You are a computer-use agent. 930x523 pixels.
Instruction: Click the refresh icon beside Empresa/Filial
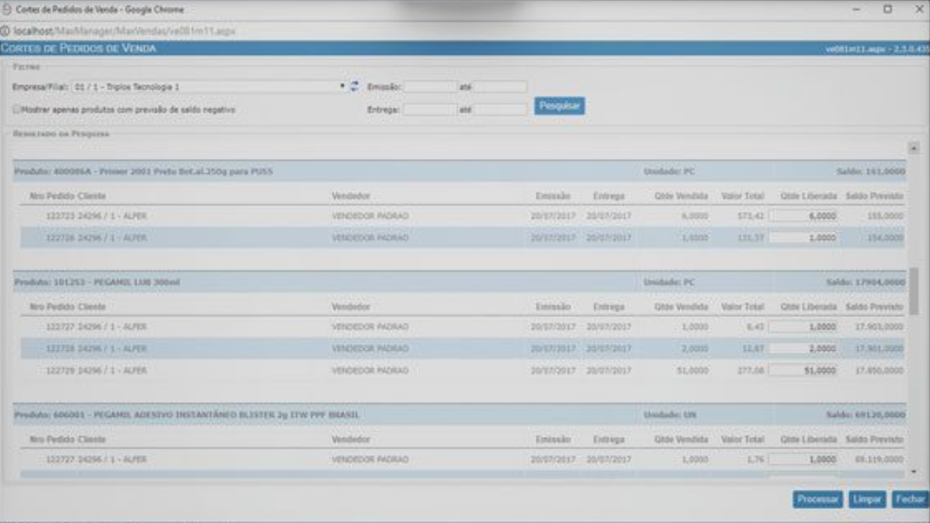click(355, 86)
